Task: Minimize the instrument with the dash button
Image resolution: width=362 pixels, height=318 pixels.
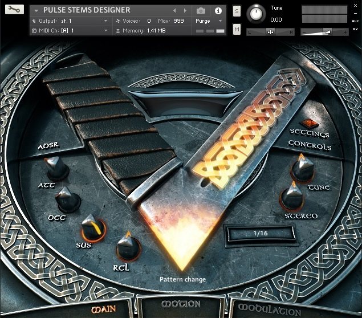Action: [x=355, y=13]
